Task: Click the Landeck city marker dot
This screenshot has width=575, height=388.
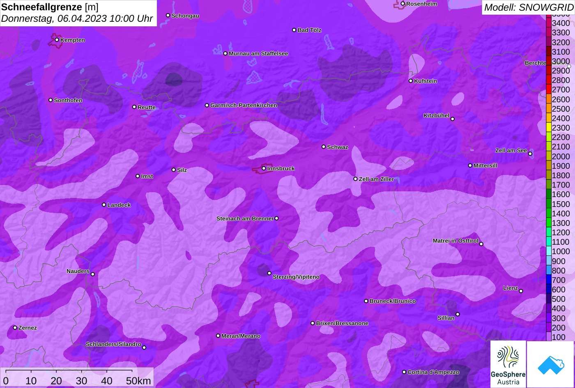Action: coord(104,205)
